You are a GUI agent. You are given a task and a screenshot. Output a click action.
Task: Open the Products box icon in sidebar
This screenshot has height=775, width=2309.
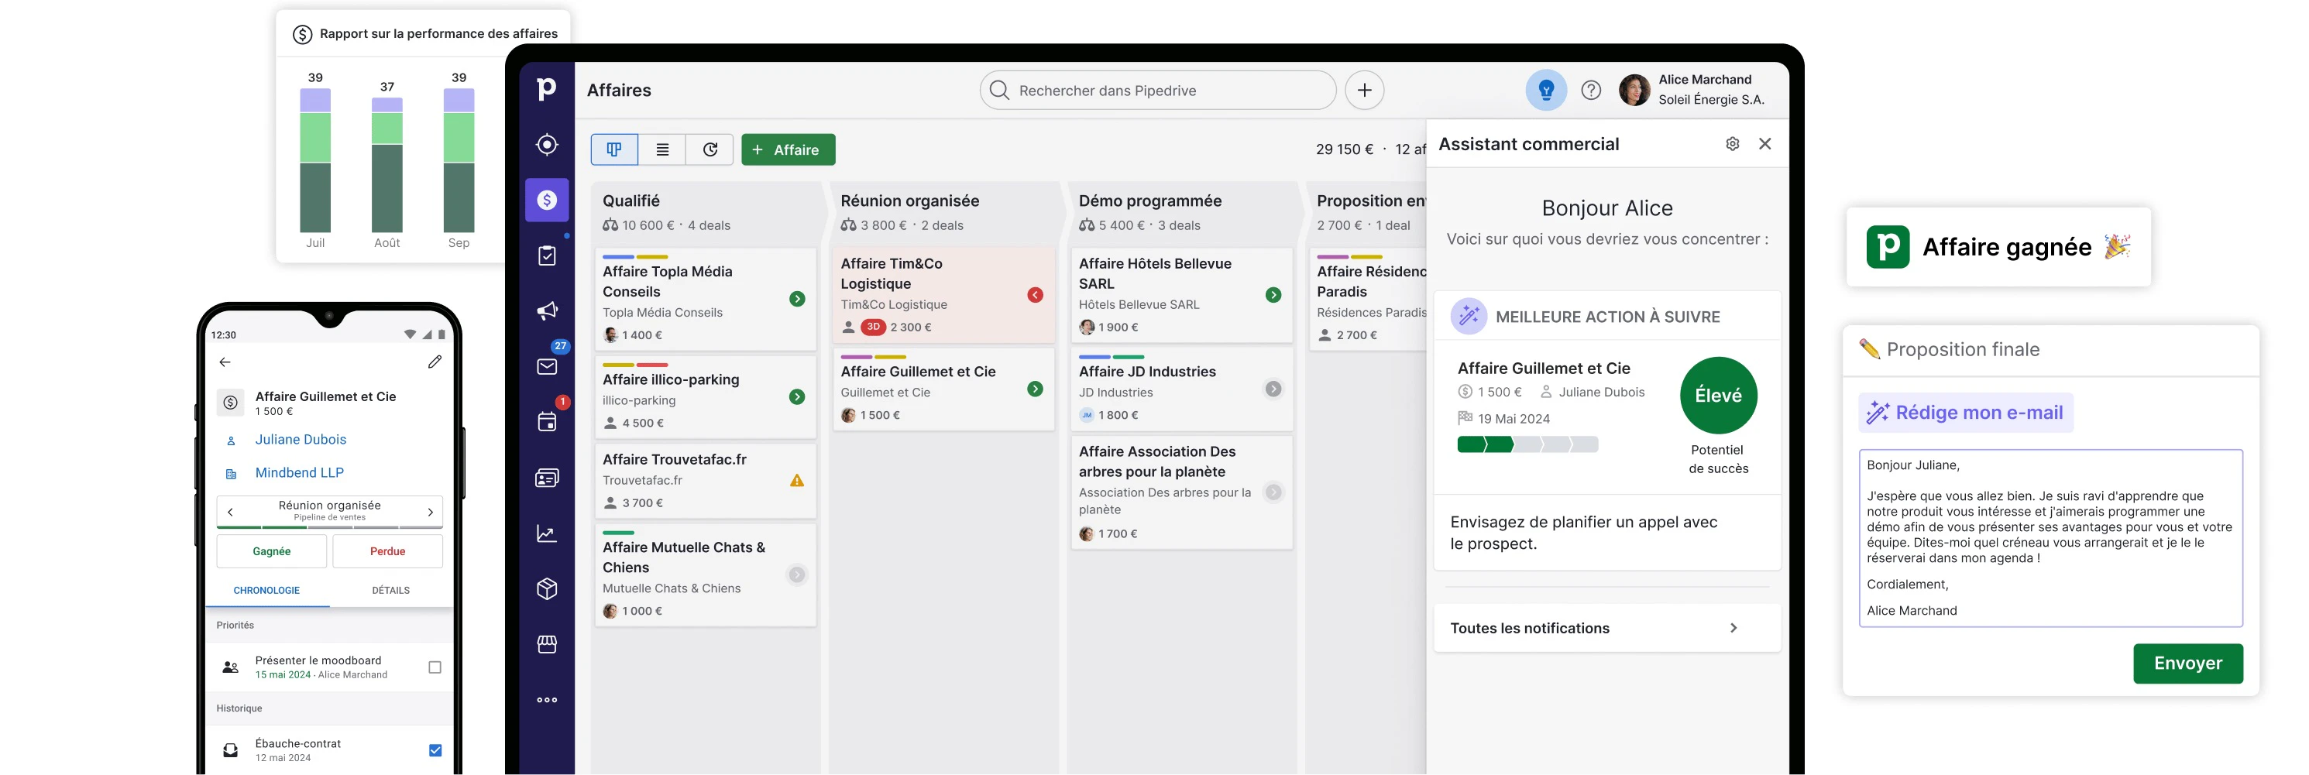pos(547,588)
